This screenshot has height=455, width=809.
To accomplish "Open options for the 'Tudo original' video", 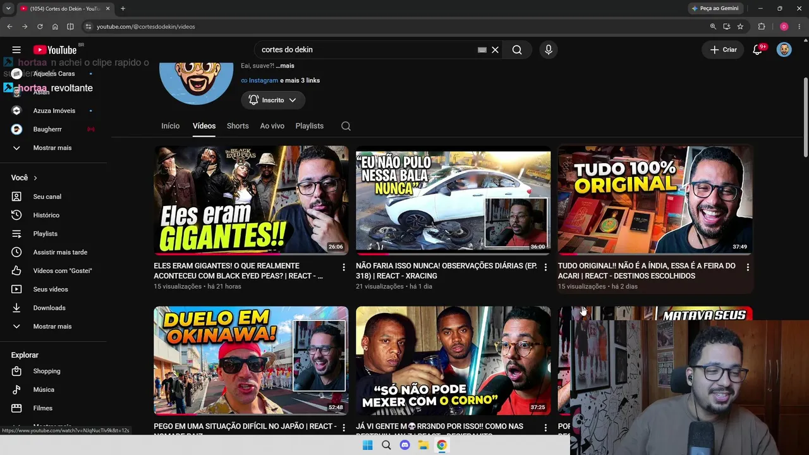I will (x=748, y=267).
